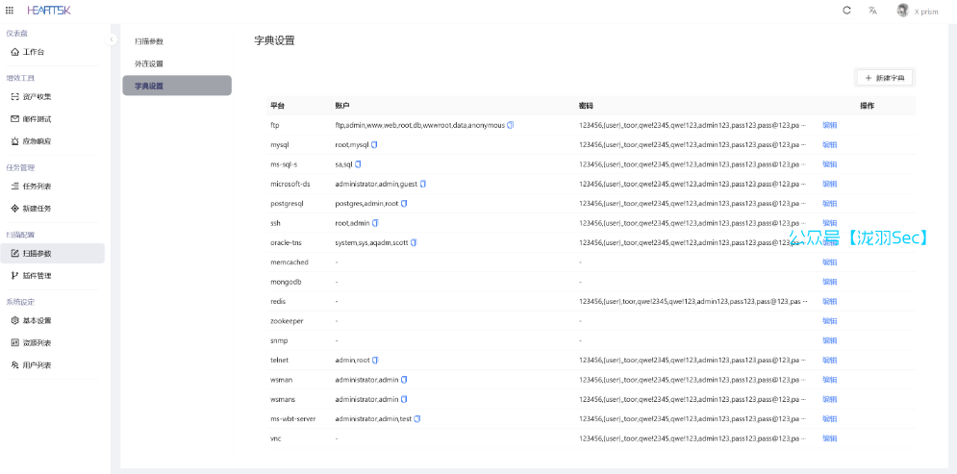Click 编辑 link for the ssh row

(x=829, y=223)
